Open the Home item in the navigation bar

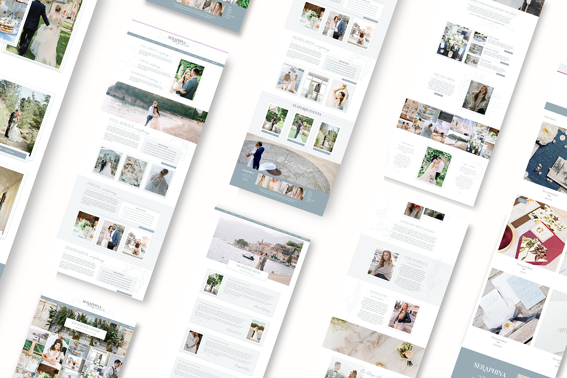[x=139, y=37]
